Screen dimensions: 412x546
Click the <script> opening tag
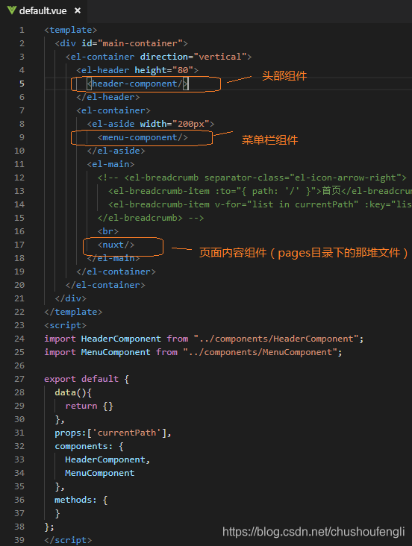click(65, 325)
